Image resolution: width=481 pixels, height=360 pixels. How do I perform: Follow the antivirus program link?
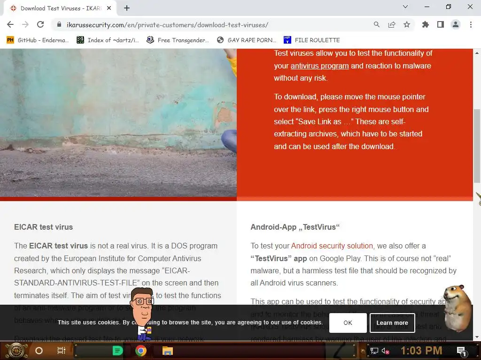tap(319, 66)
